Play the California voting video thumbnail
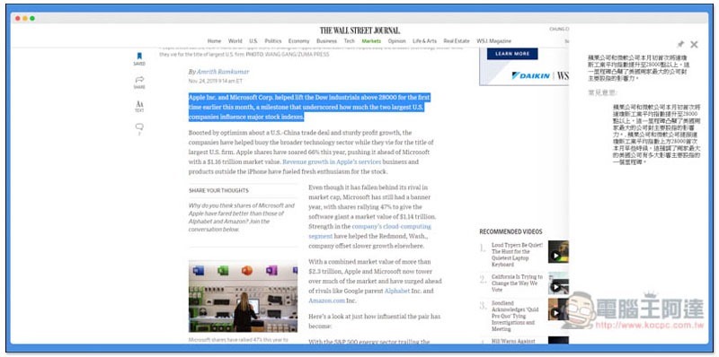 558,283
